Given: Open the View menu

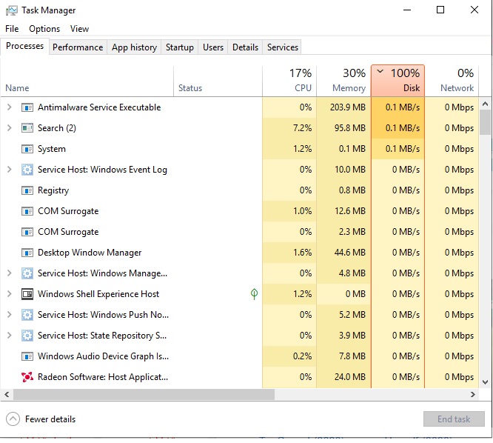Looking at the screenshot, I should (79, 29).
